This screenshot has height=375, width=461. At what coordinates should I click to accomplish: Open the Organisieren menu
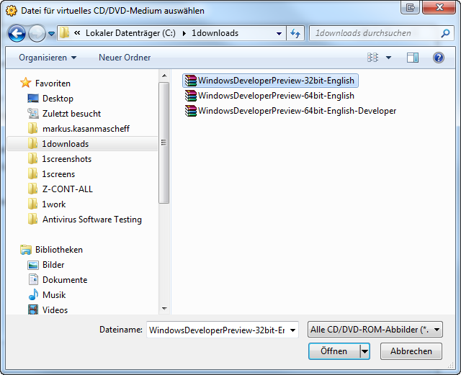pos(48,58)
